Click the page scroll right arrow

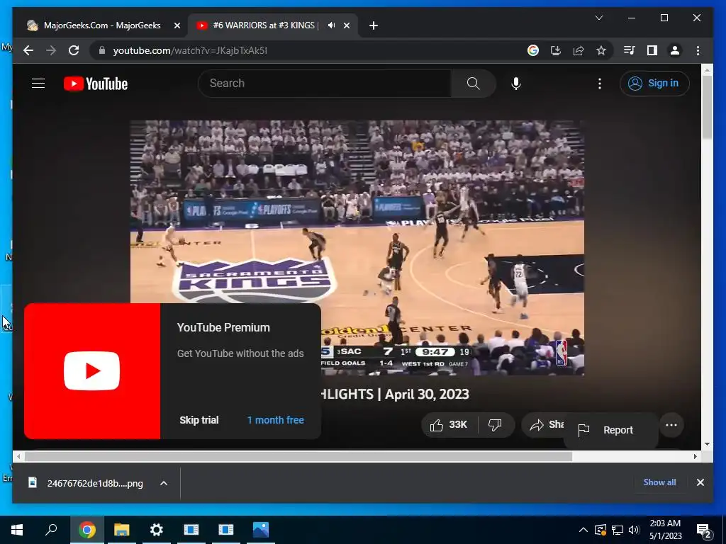click(x=695, y=457)
